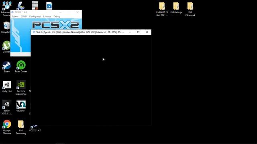This screenshot has width=257, height=144.
Task: Close the PCSX2 1.4.0 main window
Action: (x=78, y=12)
